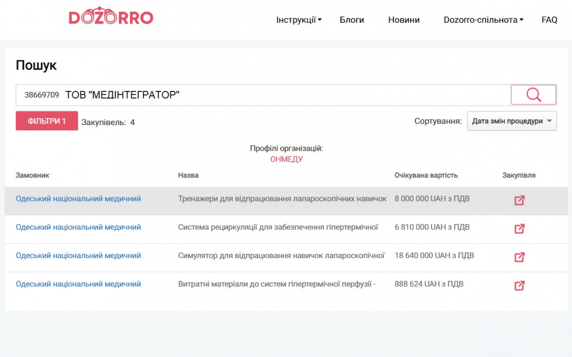Image resolution: width=572 pixels, height=357 pixels.
Task: Open customer link in the Симулятор row
Action: [78, 256]
